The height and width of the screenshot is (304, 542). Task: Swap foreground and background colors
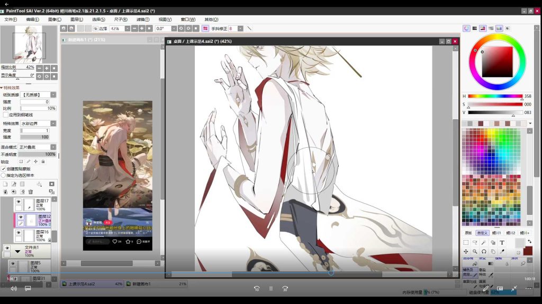(529, 242)
